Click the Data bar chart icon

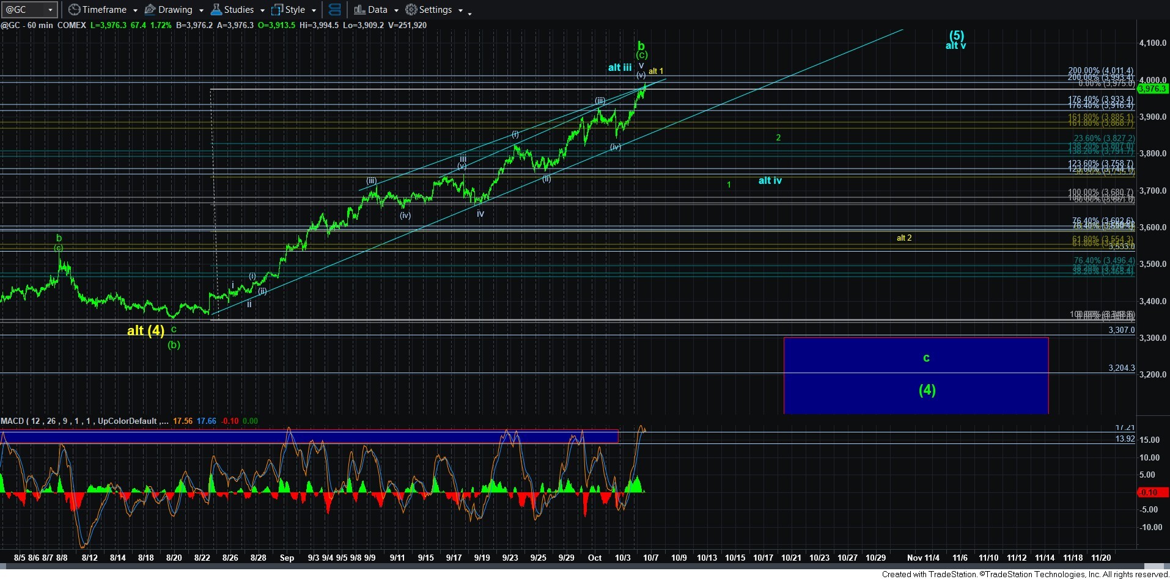pos(359,10)
